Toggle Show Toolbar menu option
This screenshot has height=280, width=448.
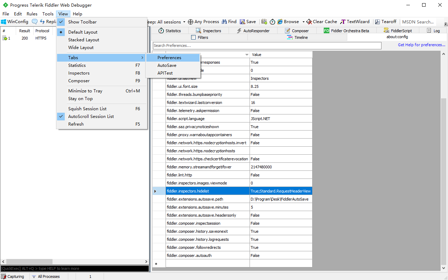[x=102, y=22]
